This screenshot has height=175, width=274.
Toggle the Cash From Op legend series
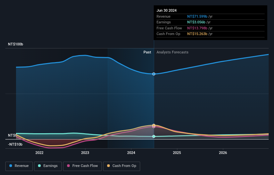click(x=121, y=166)
